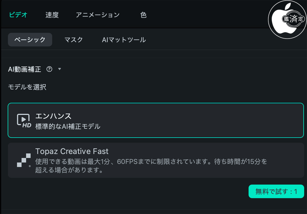The width and height of the screenshot is (307, 214).
Task: Switch to the 色 tab
Action: (144, 15)
